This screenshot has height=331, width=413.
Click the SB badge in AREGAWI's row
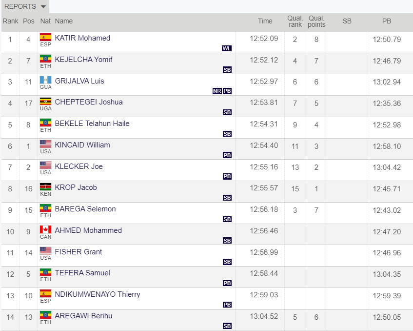click(227, 326)
